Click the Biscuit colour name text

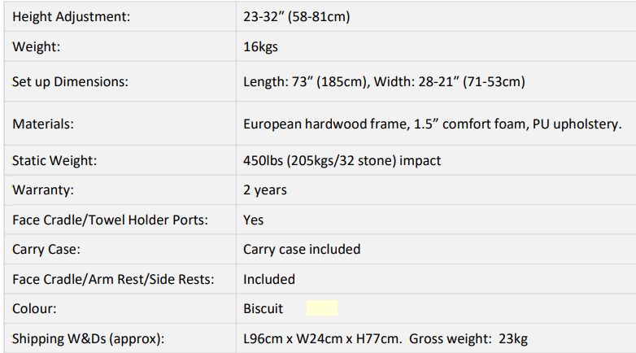click(263, 308)
